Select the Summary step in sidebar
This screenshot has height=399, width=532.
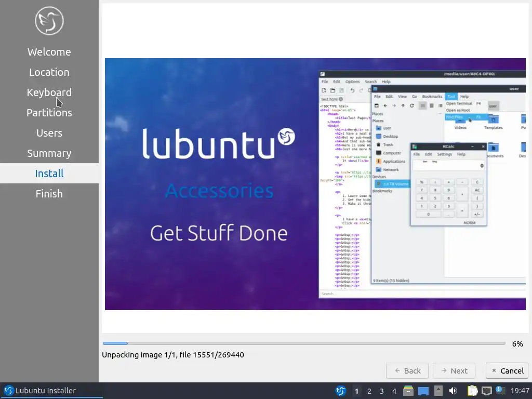(49, 153)
